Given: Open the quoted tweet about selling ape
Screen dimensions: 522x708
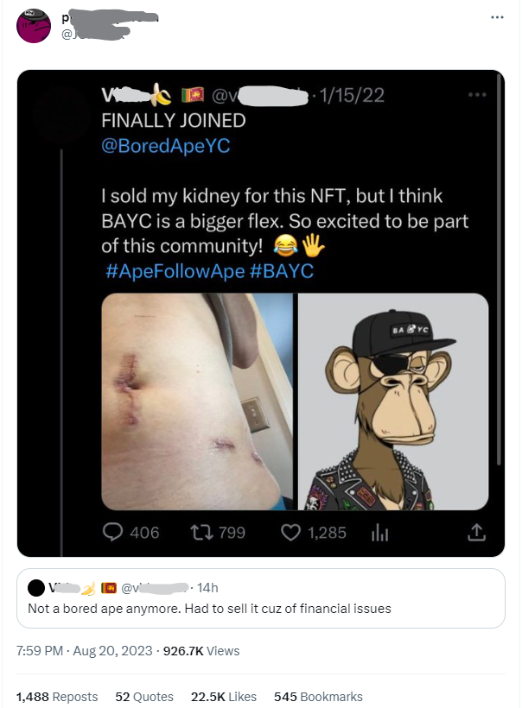Looking at the screenshot, I should (x=261, y=609).
